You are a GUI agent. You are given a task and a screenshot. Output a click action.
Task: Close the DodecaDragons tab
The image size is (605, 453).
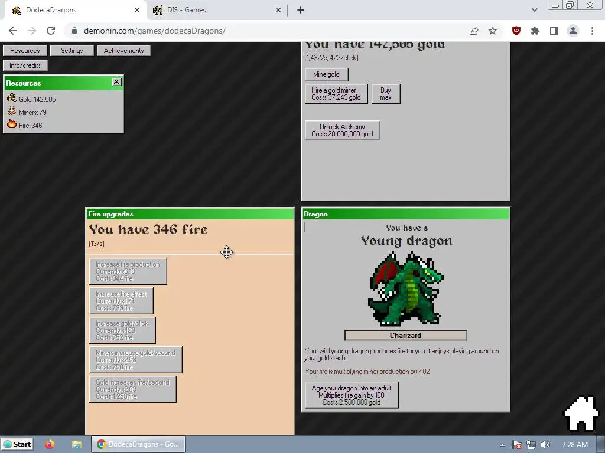137,10
